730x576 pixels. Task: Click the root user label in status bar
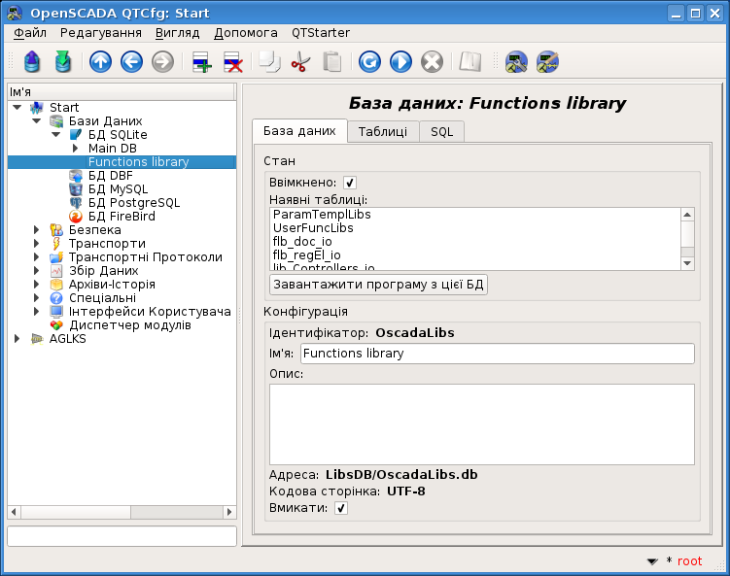pyautogui.click(x=689, y=561)
